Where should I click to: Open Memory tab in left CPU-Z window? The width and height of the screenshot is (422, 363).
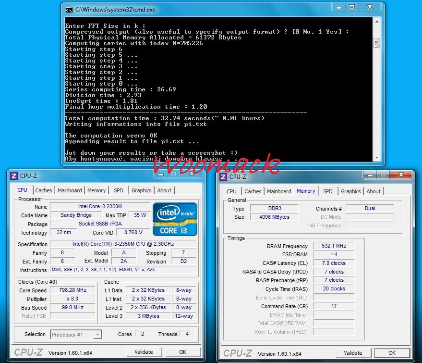click(x=96, y=190)
